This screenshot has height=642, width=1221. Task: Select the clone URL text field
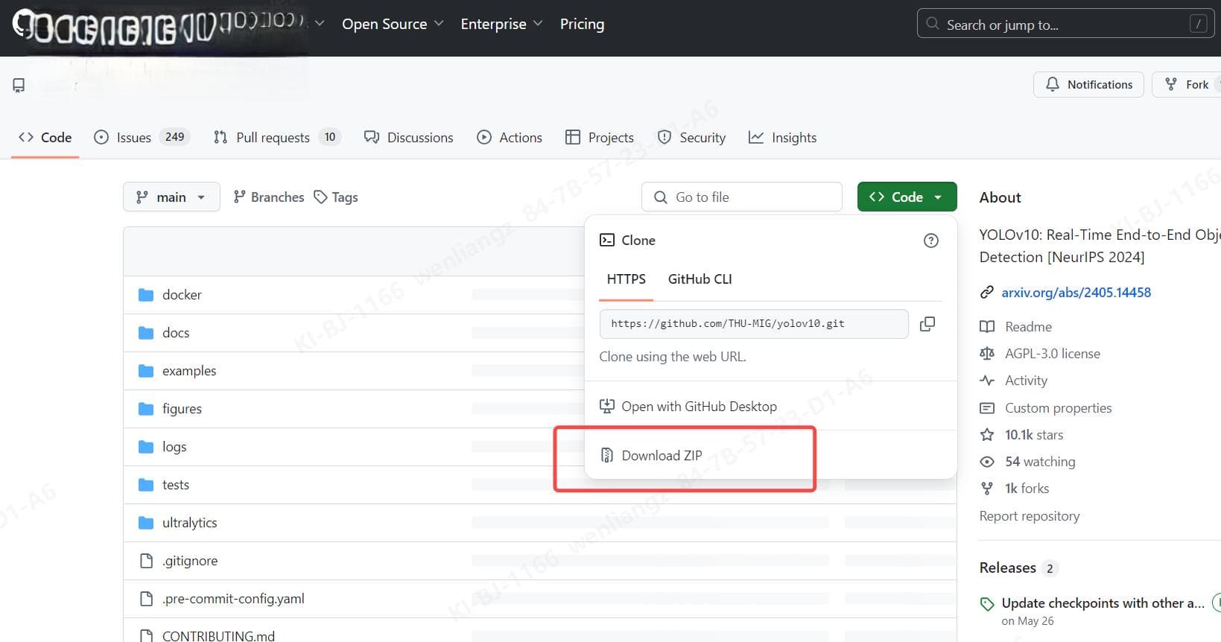pyautogui.click(x=754, y=324)
